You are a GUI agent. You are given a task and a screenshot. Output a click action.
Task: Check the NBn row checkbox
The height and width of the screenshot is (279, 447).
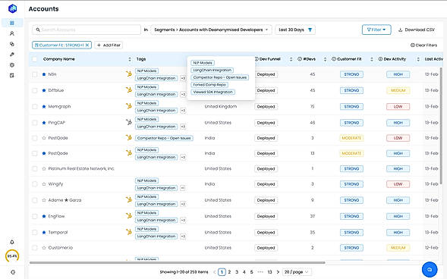click(x=34, y=74)
